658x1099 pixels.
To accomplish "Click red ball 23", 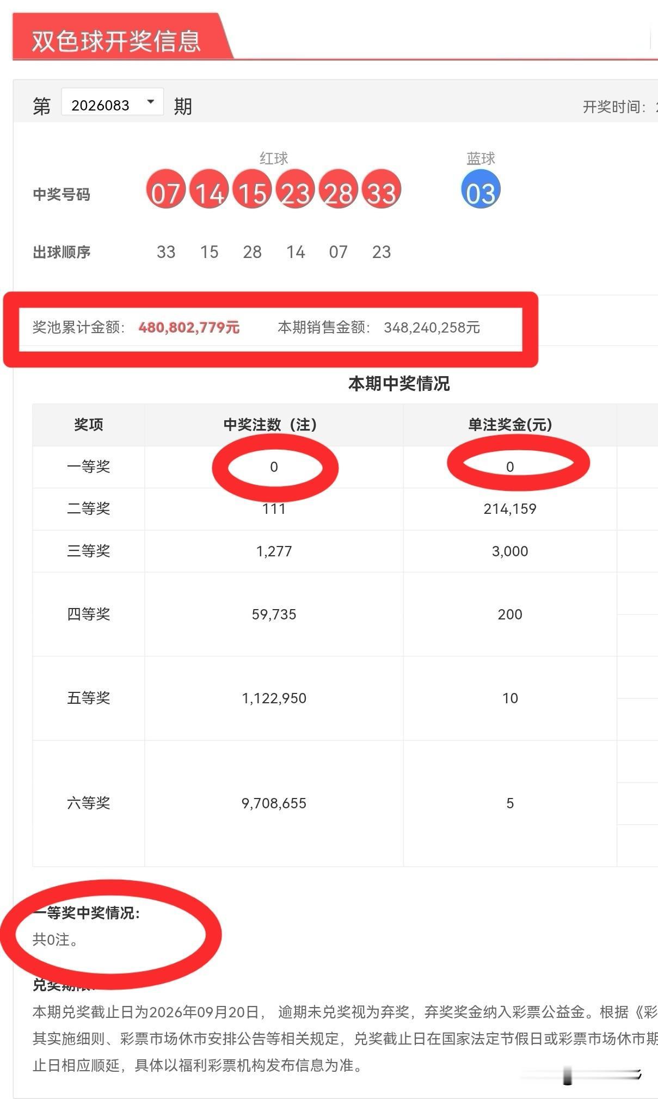I will [296, 189].
